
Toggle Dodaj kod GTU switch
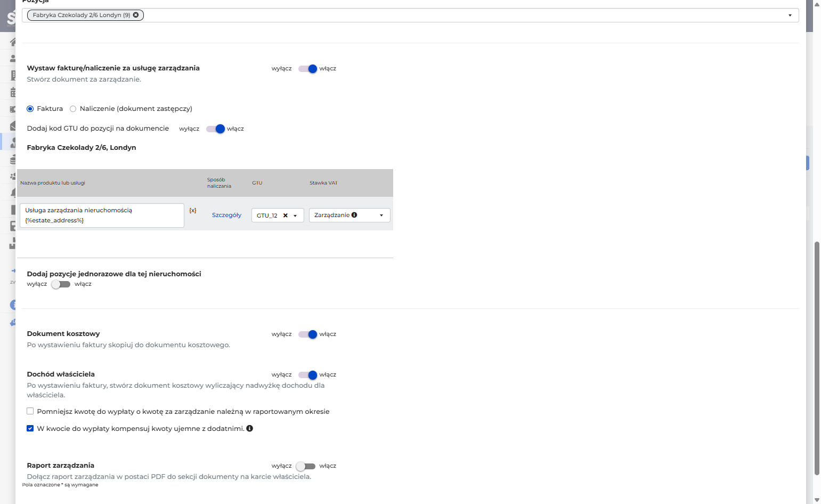[x=216, y=129]
